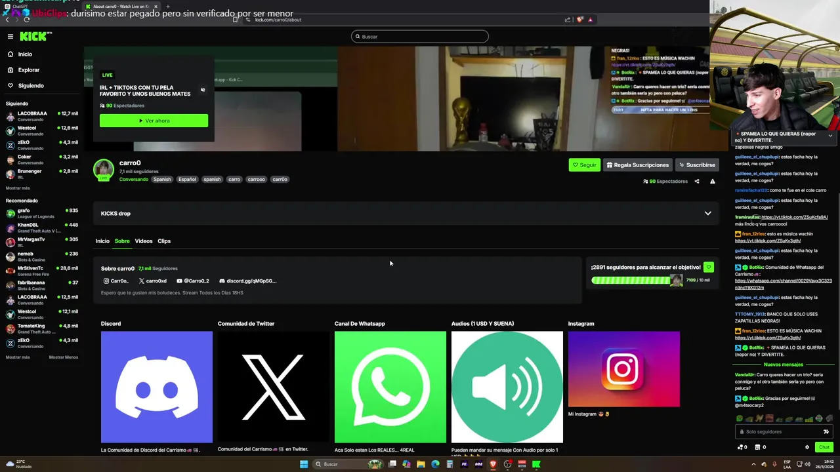This screenshot has height=472, width=840.
Task: Click the Suscribirse button
Action: (697, 165)
